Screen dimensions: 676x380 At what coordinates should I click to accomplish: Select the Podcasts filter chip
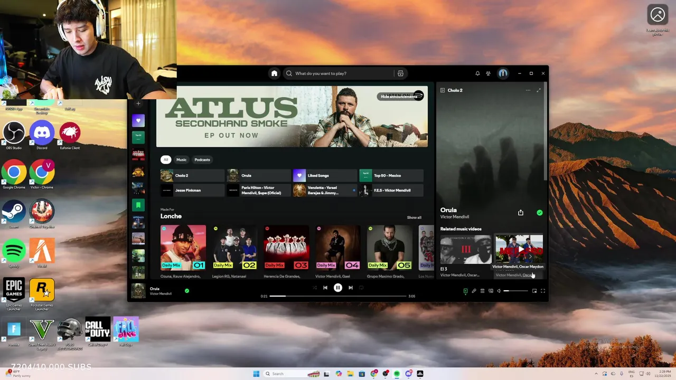[202, 159]
